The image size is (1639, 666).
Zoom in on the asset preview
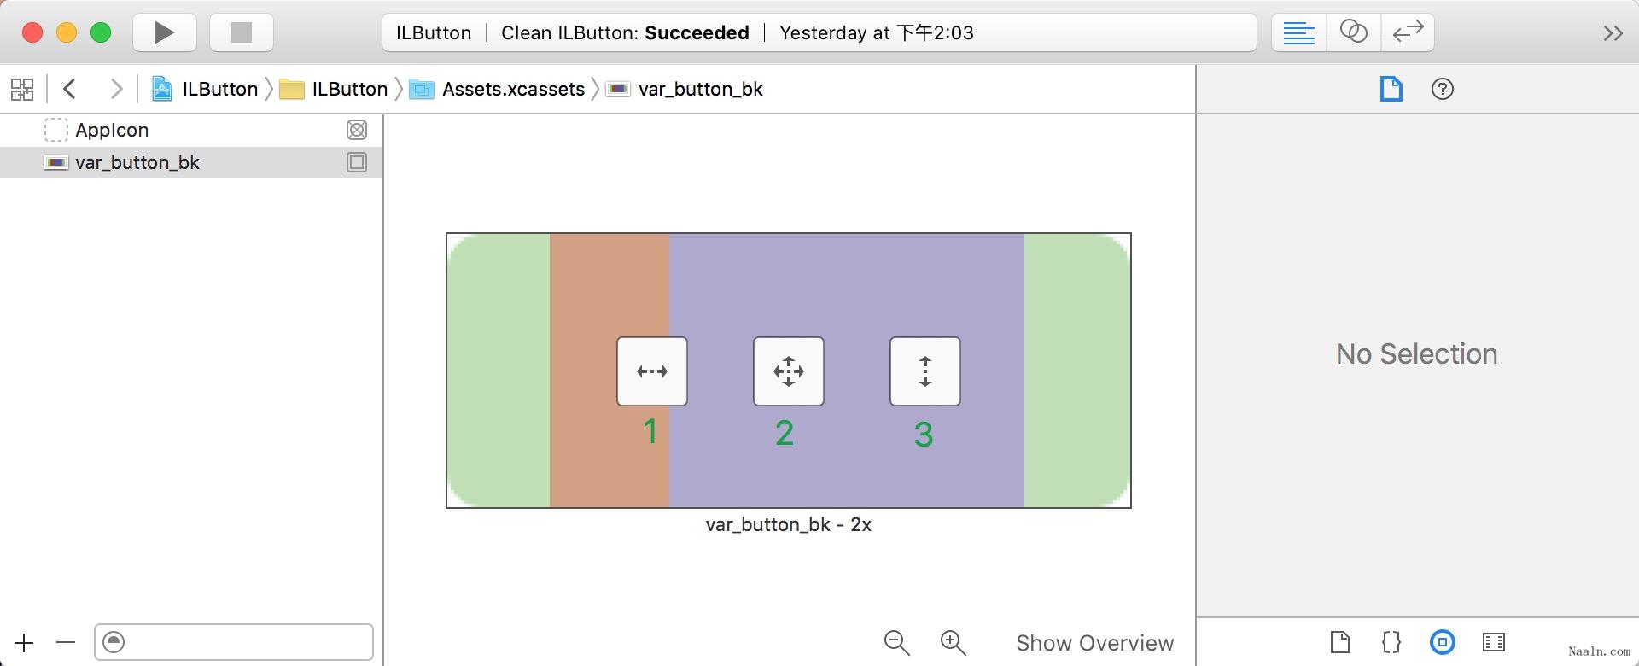pyautogui.click(x=954, y=643)
